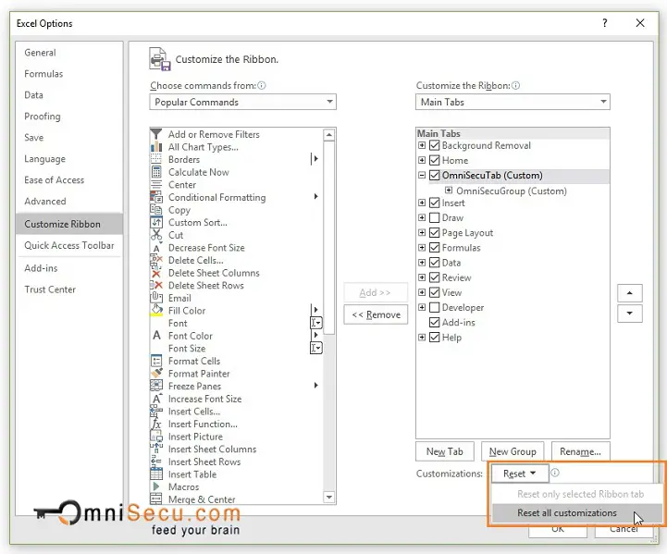The image size is (667, 554).
Task: Click the Cut scissors icon
Action: pyautogui.click(x=156, y=235)
